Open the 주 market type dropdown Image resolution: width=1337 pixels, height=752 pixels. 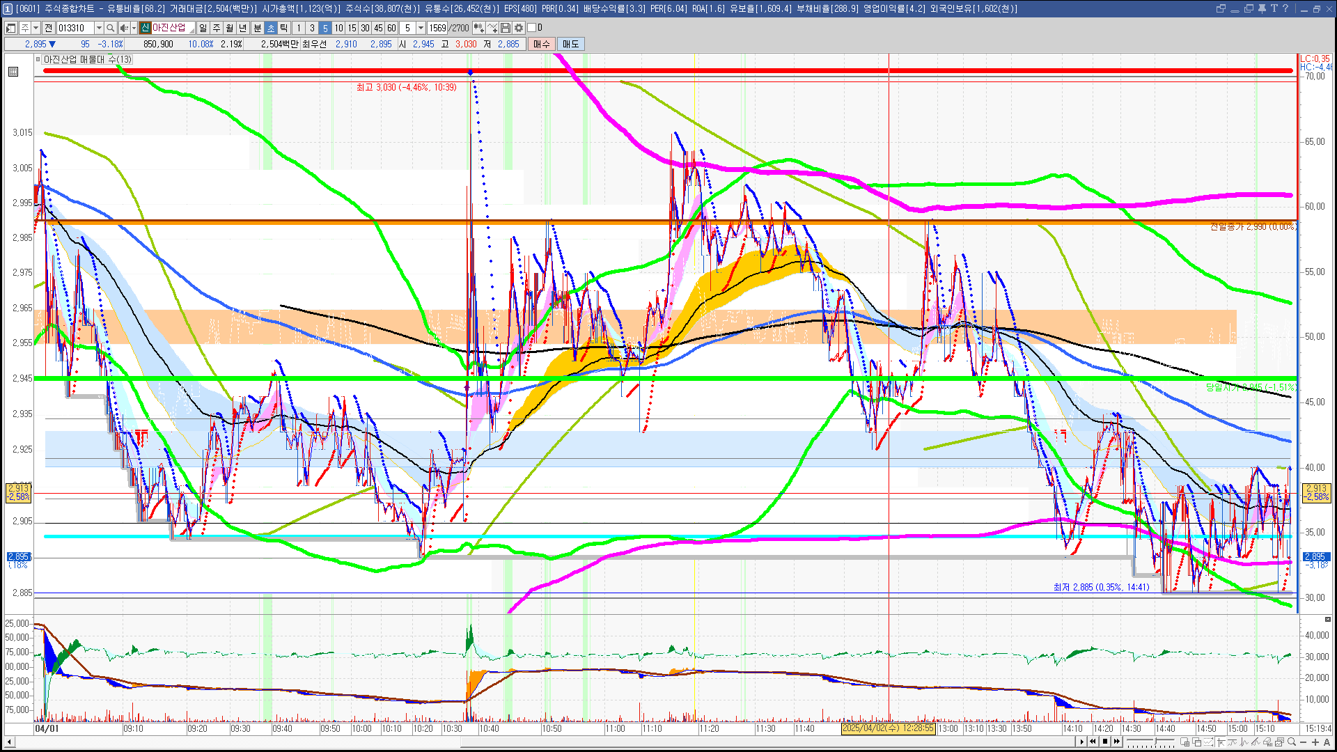tap(36, 28)
